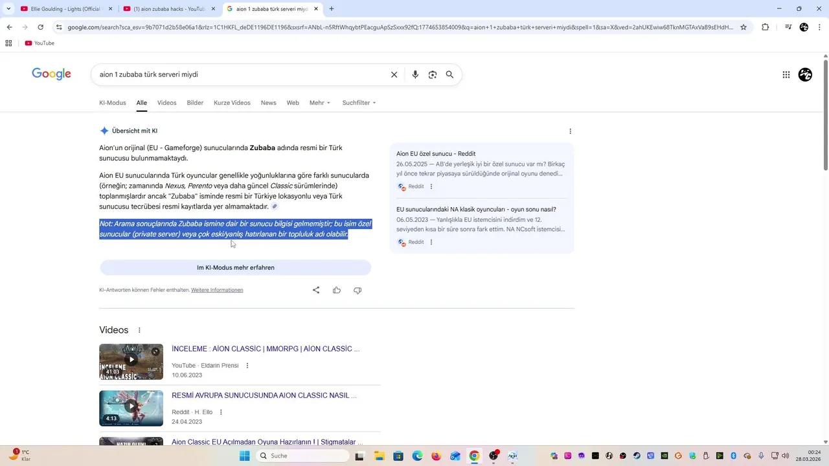Bookmark this page with star icon
Image resolution: width=829 pixels, height=466 pixels.
(744, 27)
